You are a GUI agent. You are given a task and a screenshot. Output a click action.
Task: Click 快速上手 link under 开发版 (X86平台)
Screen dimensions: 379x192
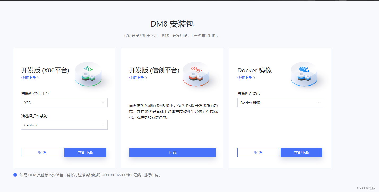pos(30,78)
